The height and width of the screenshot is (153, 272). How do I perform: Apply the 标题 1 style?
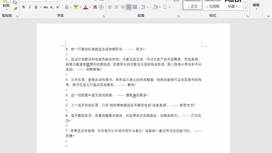pos(233,5)
